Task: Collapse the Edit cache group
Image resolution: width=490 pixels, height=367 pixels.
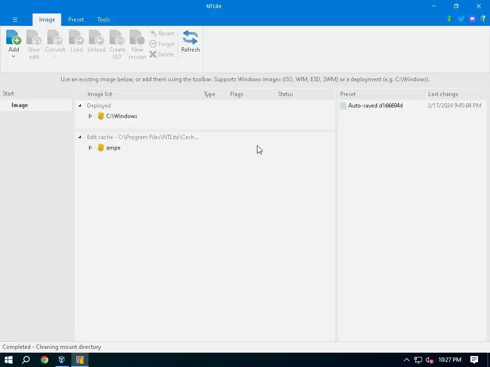Action: (x=80, y=137)
